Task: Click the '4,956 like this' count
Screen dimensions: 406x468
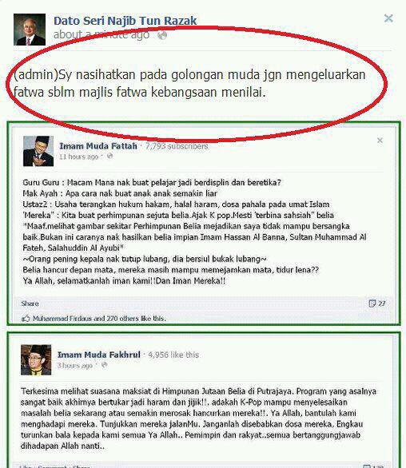Action: [173, 355]
